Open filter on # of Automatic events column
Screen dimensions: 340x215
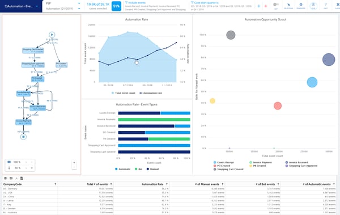pos(334,184)
